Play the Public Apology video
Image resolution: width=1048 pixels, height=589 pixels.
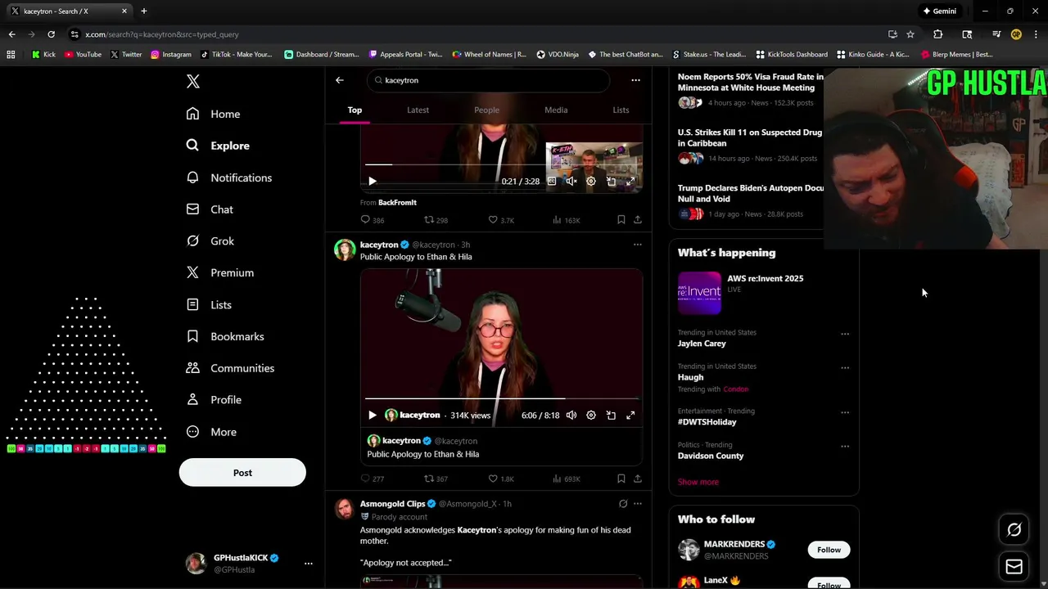coord(373,416)
